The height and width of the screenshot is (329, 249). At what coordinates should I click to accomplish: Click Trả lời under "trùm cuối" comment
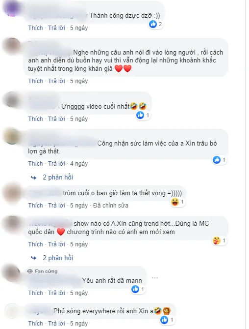pos(57,206)
